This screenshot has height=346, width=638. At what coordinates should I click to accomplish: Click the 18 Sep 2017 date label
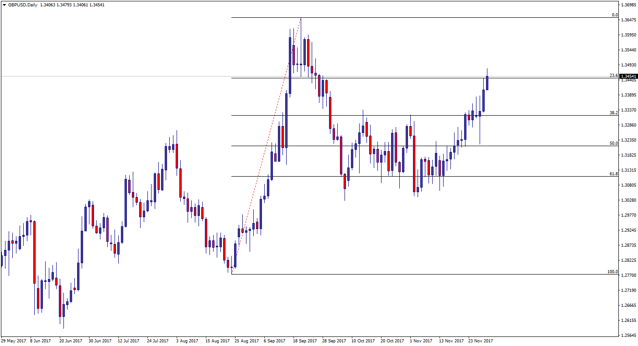(x=304, y=341)
